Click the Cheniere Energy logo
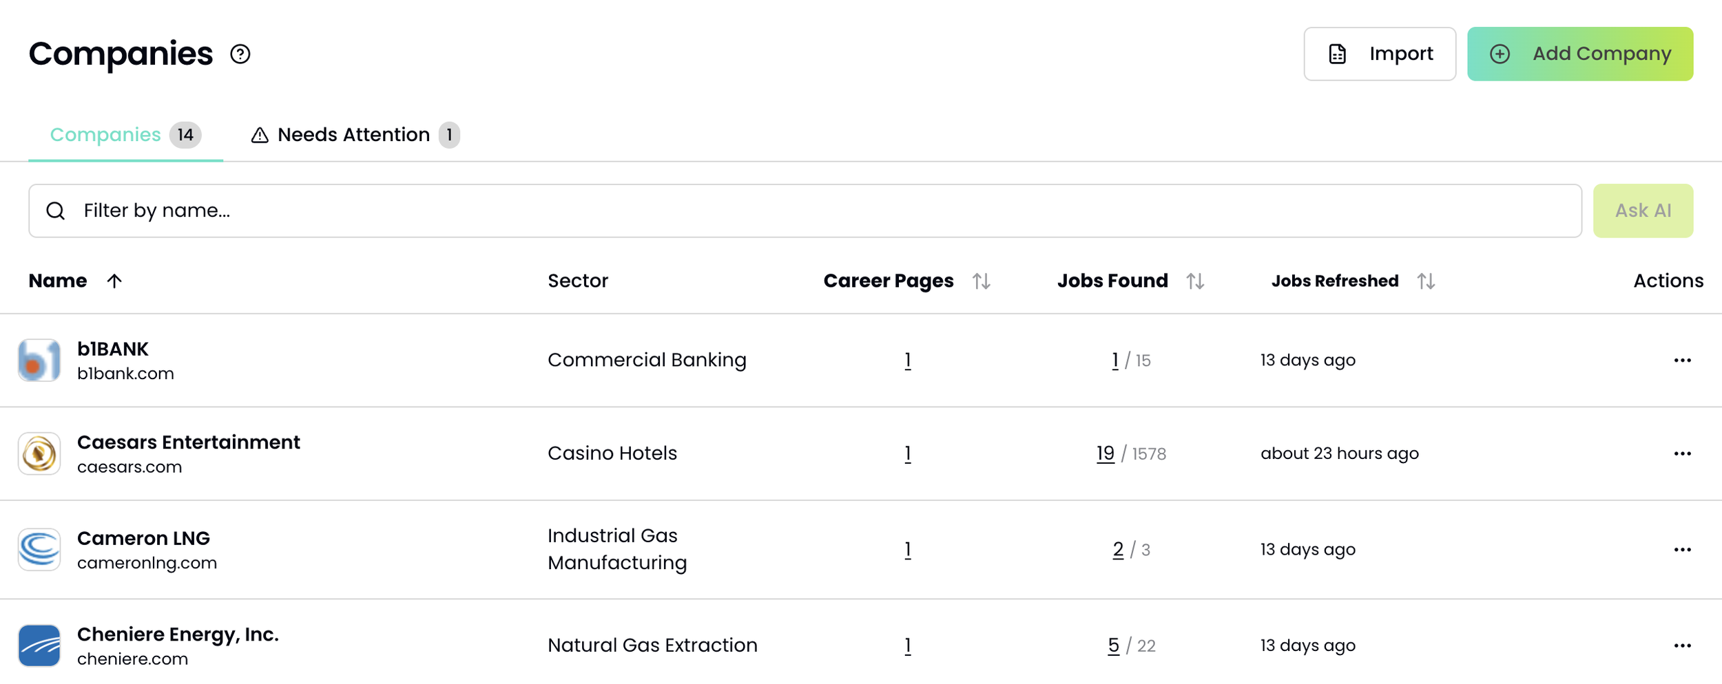The height and width of the screenshot is (684, 1722). point(39,645)
